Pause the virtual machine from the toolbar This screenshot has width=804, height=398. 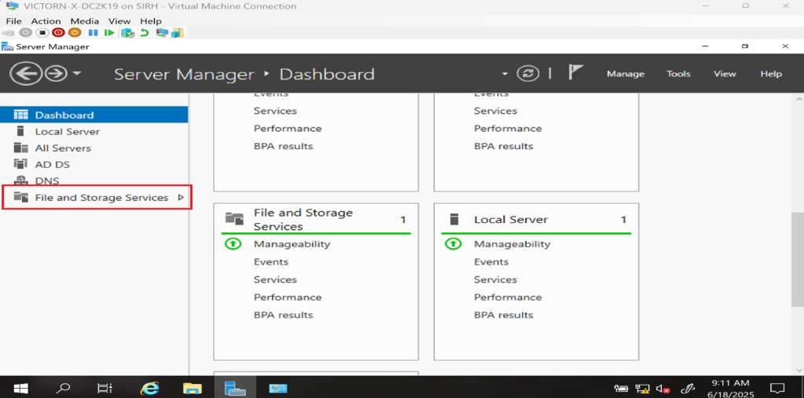[x=93, y=33]
